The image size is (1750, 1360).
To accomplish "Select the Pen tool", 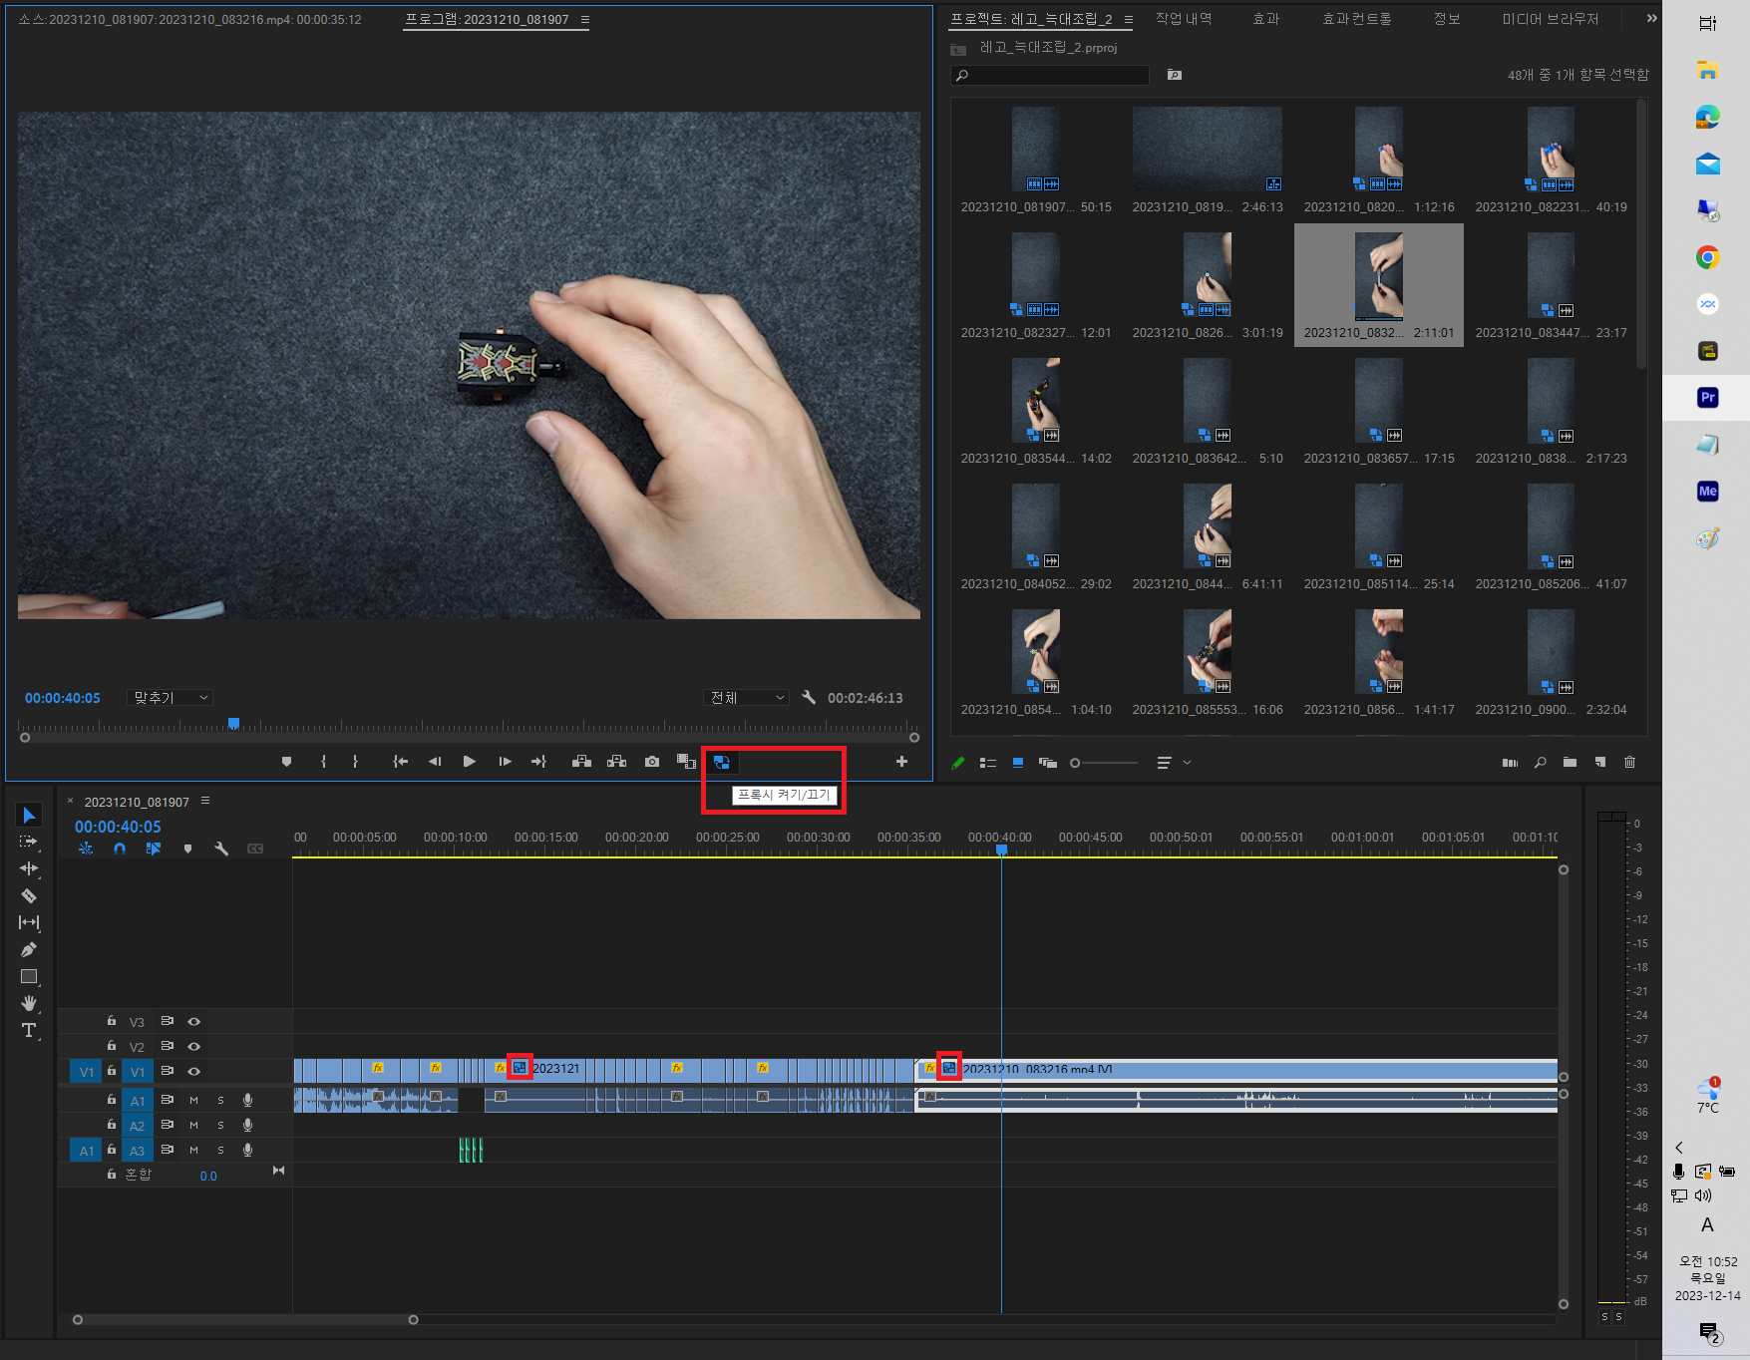I will point(29,949).
